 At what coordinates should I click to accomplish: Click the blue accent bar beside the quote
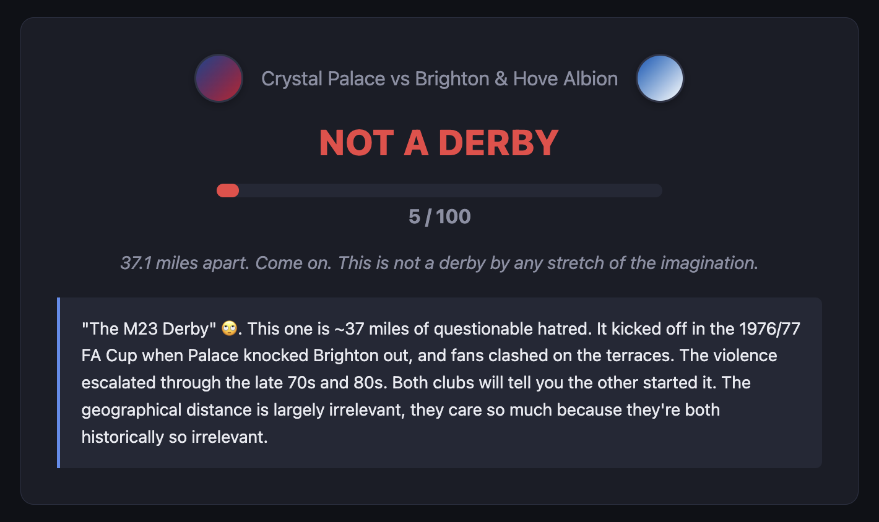point(59,382)
